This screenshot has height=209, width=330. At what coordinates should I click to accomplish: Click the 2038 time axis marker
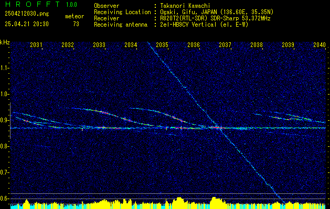click(257, 44)
